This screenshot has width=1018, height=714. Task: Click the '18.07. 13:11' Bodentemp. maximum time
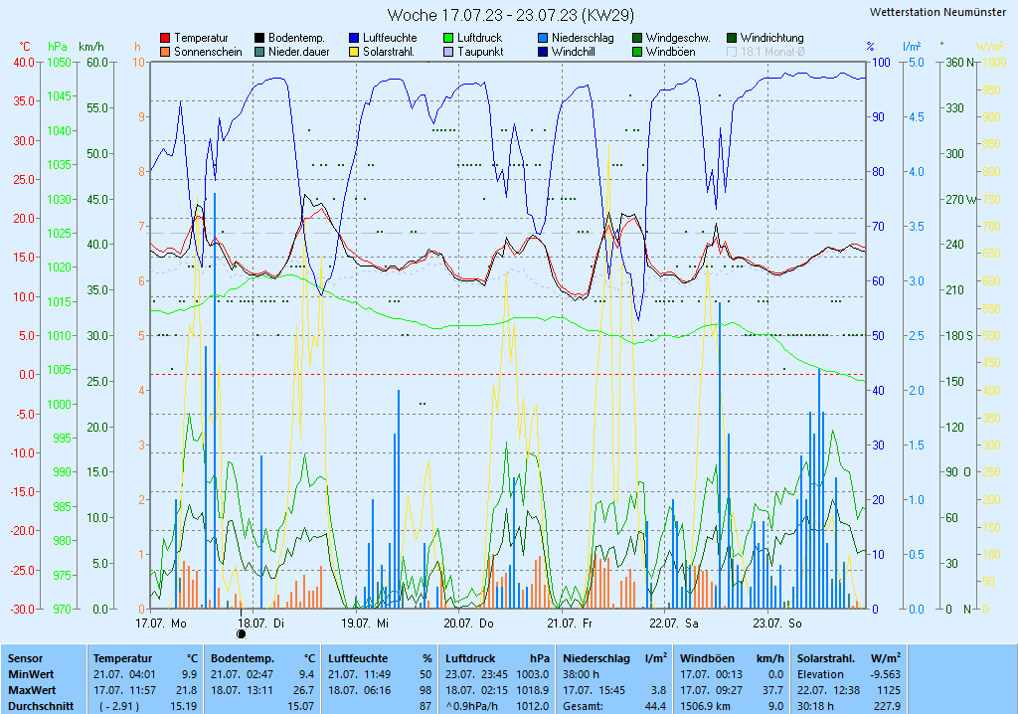coord(243,690)
